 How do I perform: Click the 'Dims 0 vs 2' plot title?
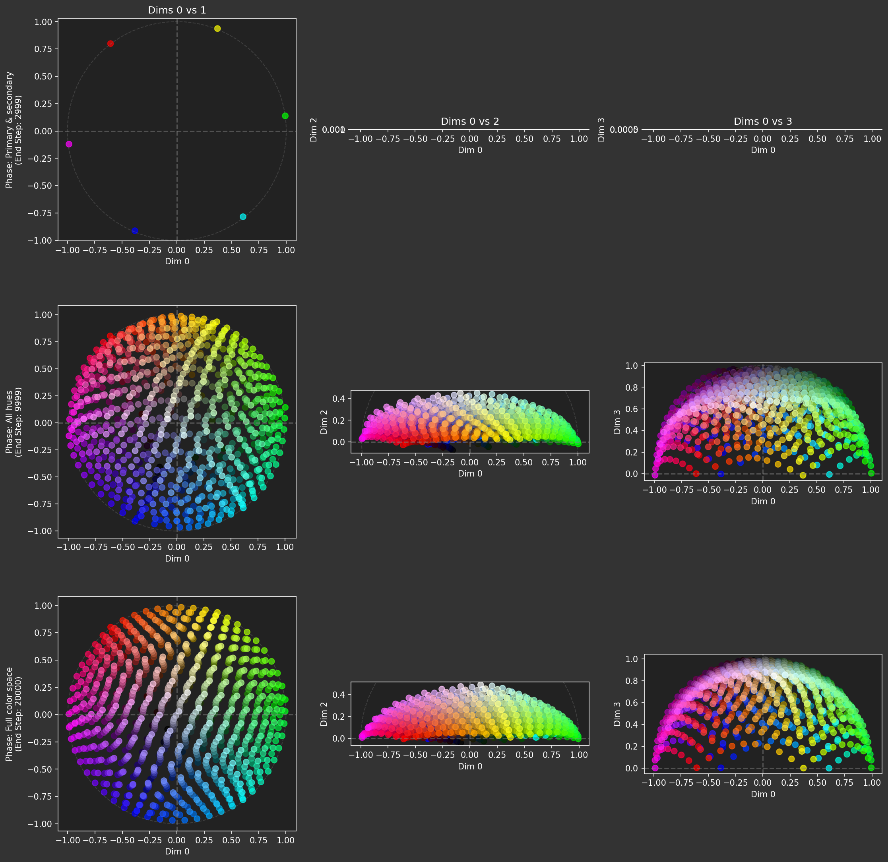[471, 121]
